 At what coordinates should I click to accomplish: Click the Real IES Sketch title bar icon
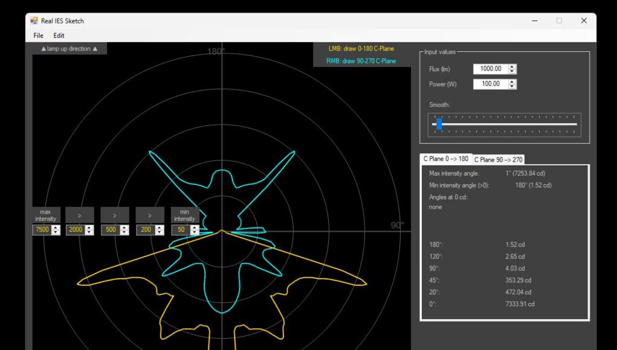pos(34,21)
